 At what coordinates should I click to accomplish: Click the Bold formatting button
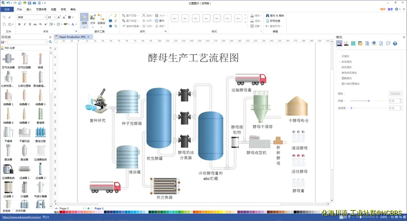(x=19, y=24)
